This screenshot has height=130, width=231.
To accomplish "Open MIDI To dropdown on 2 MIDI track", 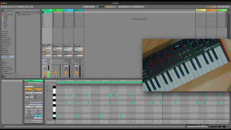I will click(58, 56).
